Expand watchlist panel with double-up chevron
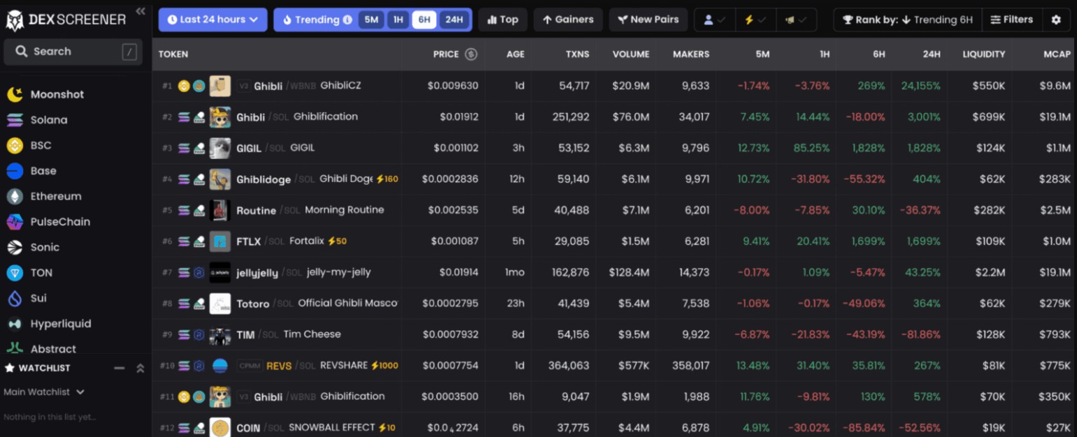This screenshot has width=1077, height=437. (140, 368)
